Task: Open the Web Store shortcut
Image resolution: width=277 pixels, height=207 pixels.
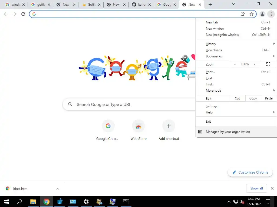Action: tap(138, 130)
